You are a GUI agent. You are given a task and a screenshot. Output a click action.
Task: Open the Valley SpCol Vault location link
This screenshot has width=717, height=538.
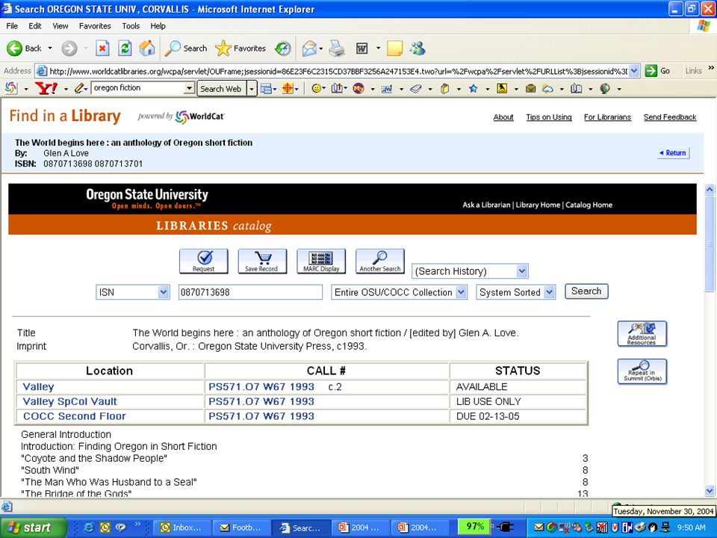(x=70, y=401)
